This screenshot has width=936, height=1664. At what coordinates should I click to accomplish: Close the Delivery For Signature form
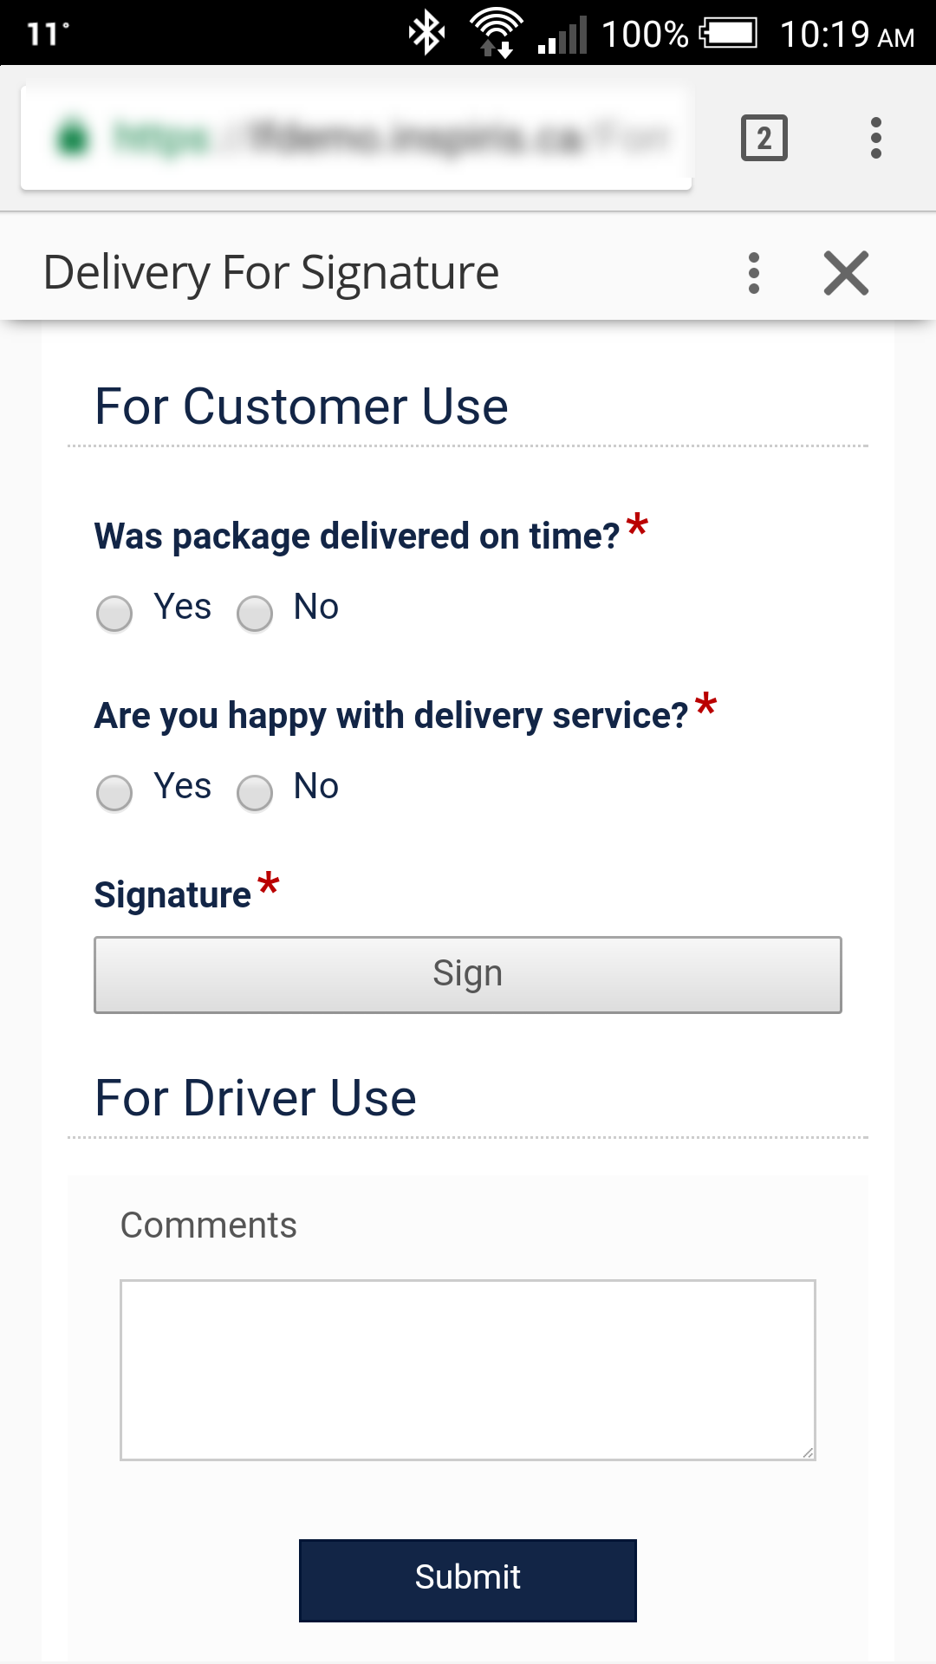coord(846,273)
